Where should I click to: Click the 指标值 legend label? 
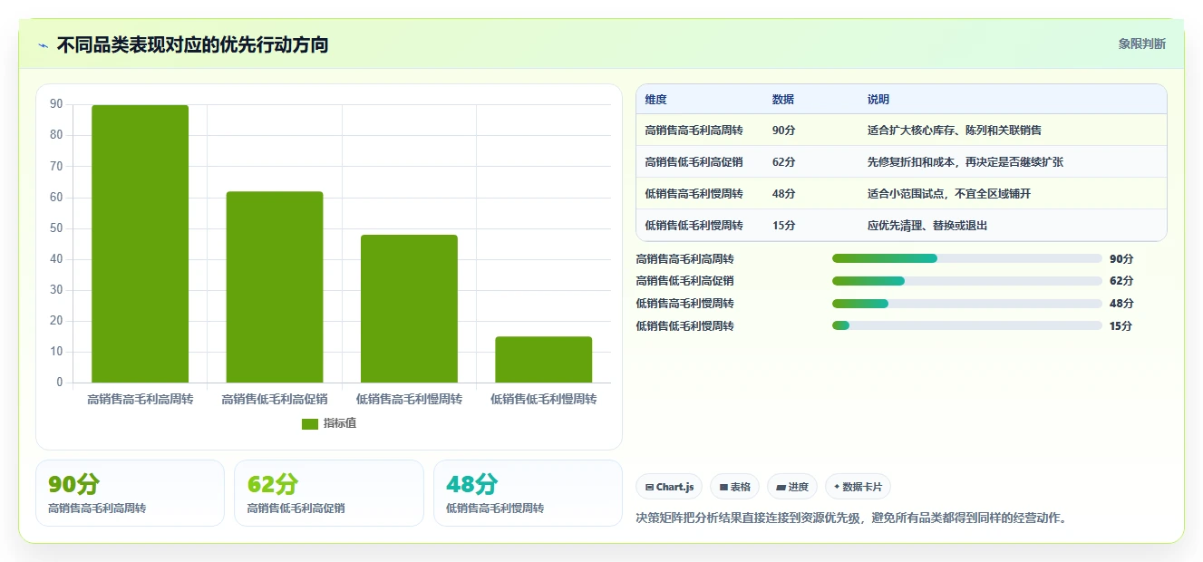tap(340, 423)
